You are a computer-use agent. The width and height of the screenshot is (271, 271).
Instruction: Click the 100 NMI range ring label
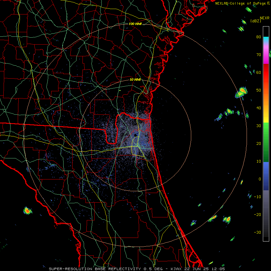135,24
